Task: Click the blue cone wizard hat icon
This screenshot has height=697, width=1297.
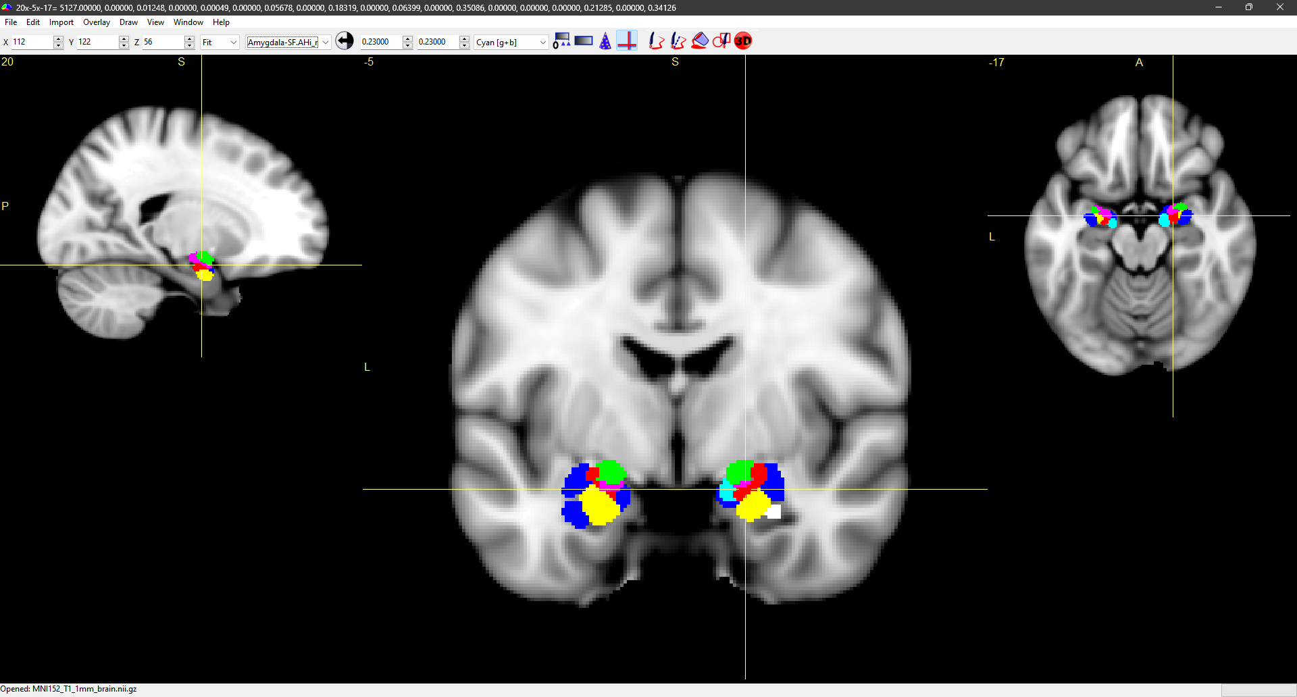Action: pyautogui.click(x=605, y=41)
